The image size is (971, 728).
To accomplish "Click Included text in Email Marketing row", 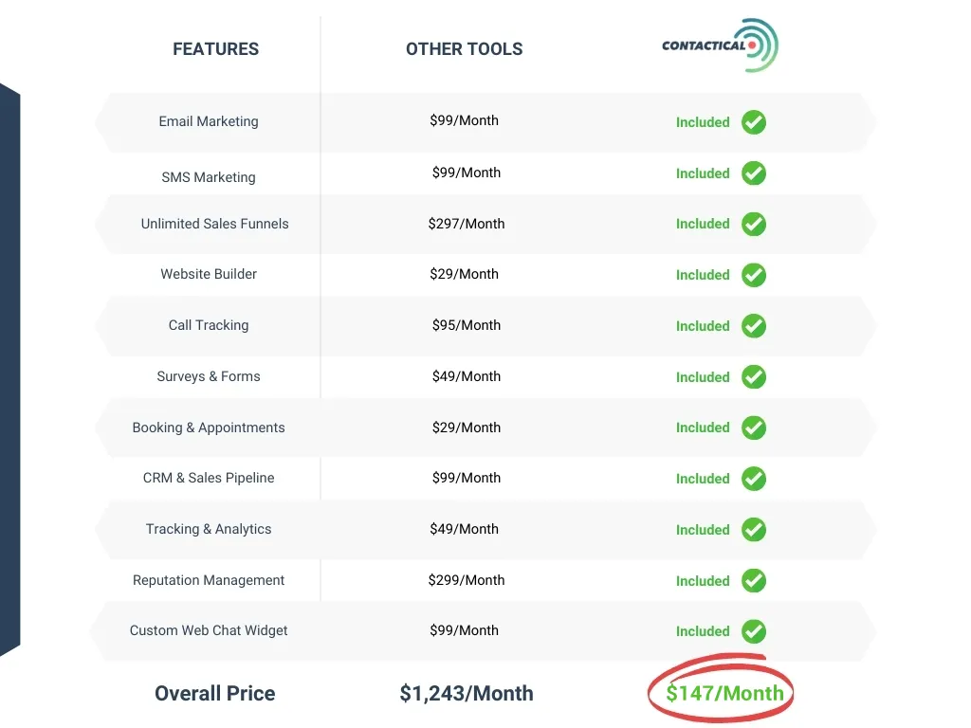I will tap(703, 122).
